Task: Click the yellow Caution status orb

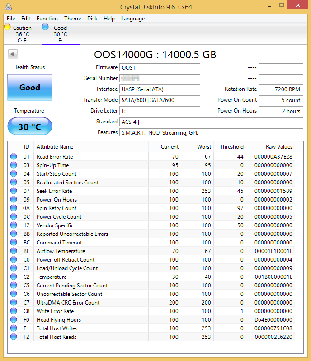Action: [x=7, y=27]
